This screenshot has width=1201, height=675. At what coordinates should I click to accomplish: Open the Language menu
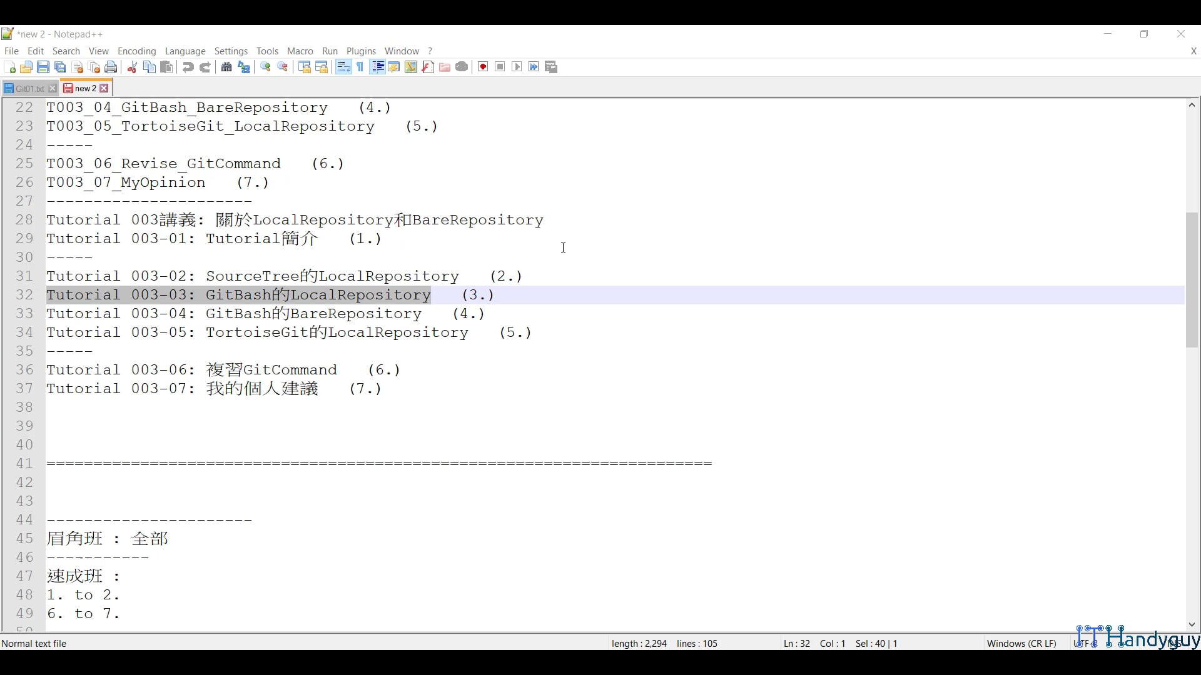click(x=185, y=51)
